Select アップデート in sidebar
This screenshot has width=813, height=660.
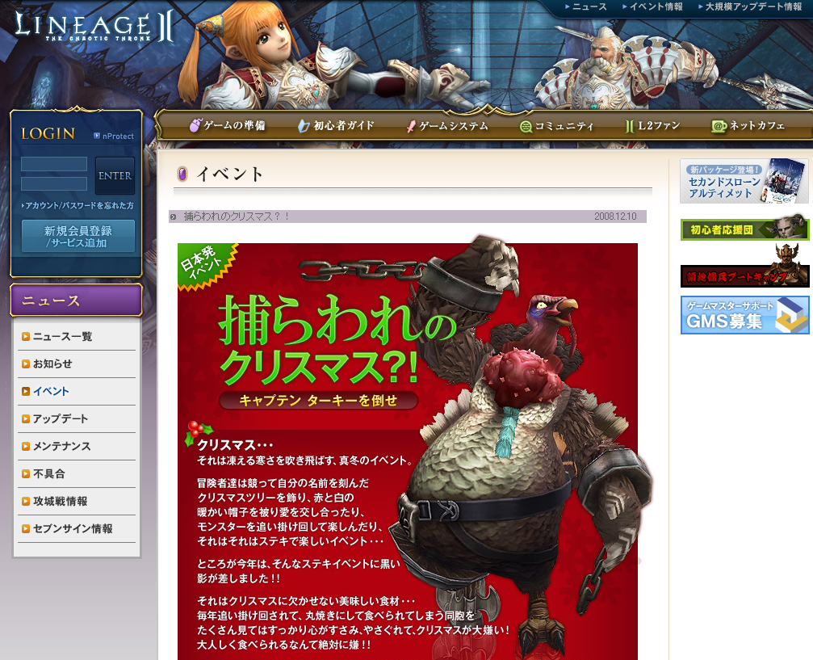point(60,418)
